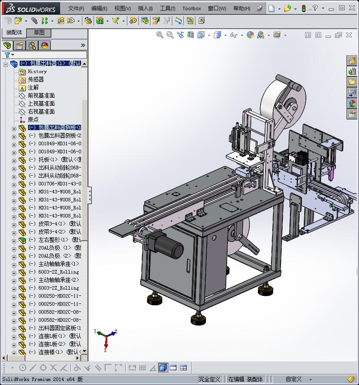The height and width of the screenshot is (385, 359).
Task: Expand the 包膜出料器侧板<1> component node
Action: point(14,128)
